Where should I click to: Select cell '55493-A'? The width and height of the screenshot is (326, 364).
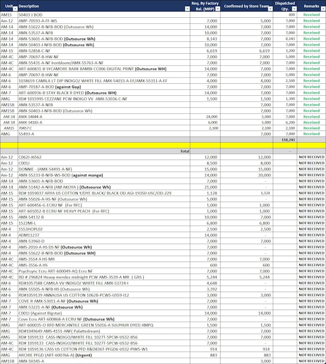point(104,134)
